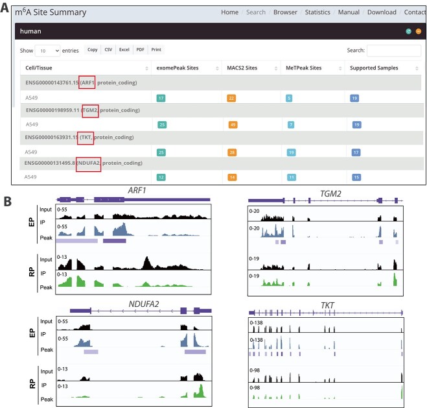Go to the Browser menu item
This screenshot has height=408, width=427.
(x=285, y=12)
